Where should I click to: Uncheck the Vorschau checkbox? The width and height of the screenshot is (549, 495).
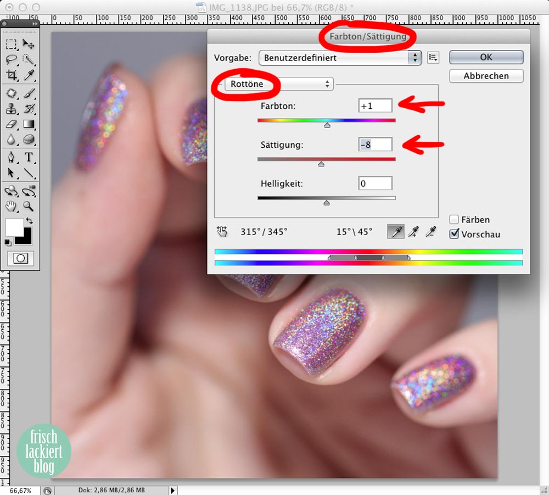[x=454, y=233]
